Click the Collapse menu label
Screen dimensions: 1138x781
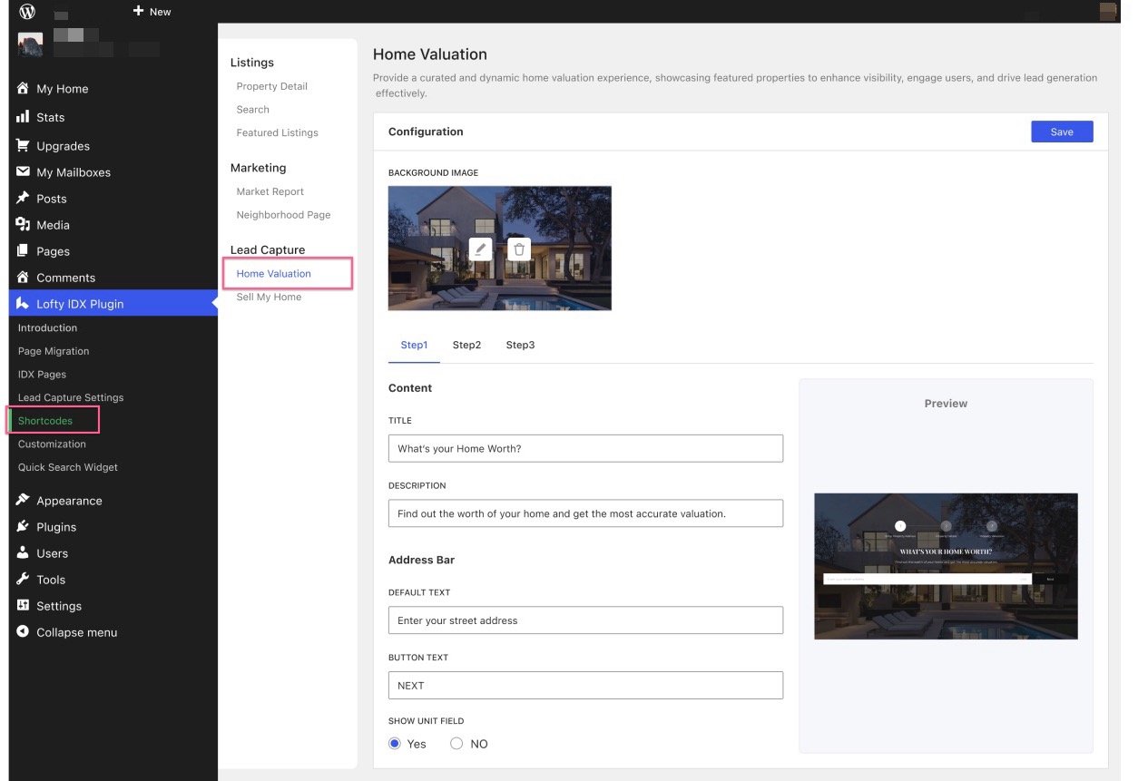(77, 632)
